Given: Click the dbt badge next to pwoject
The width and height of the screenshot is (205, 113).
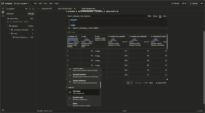Looking at the screenshot, I should click(26, 9).
